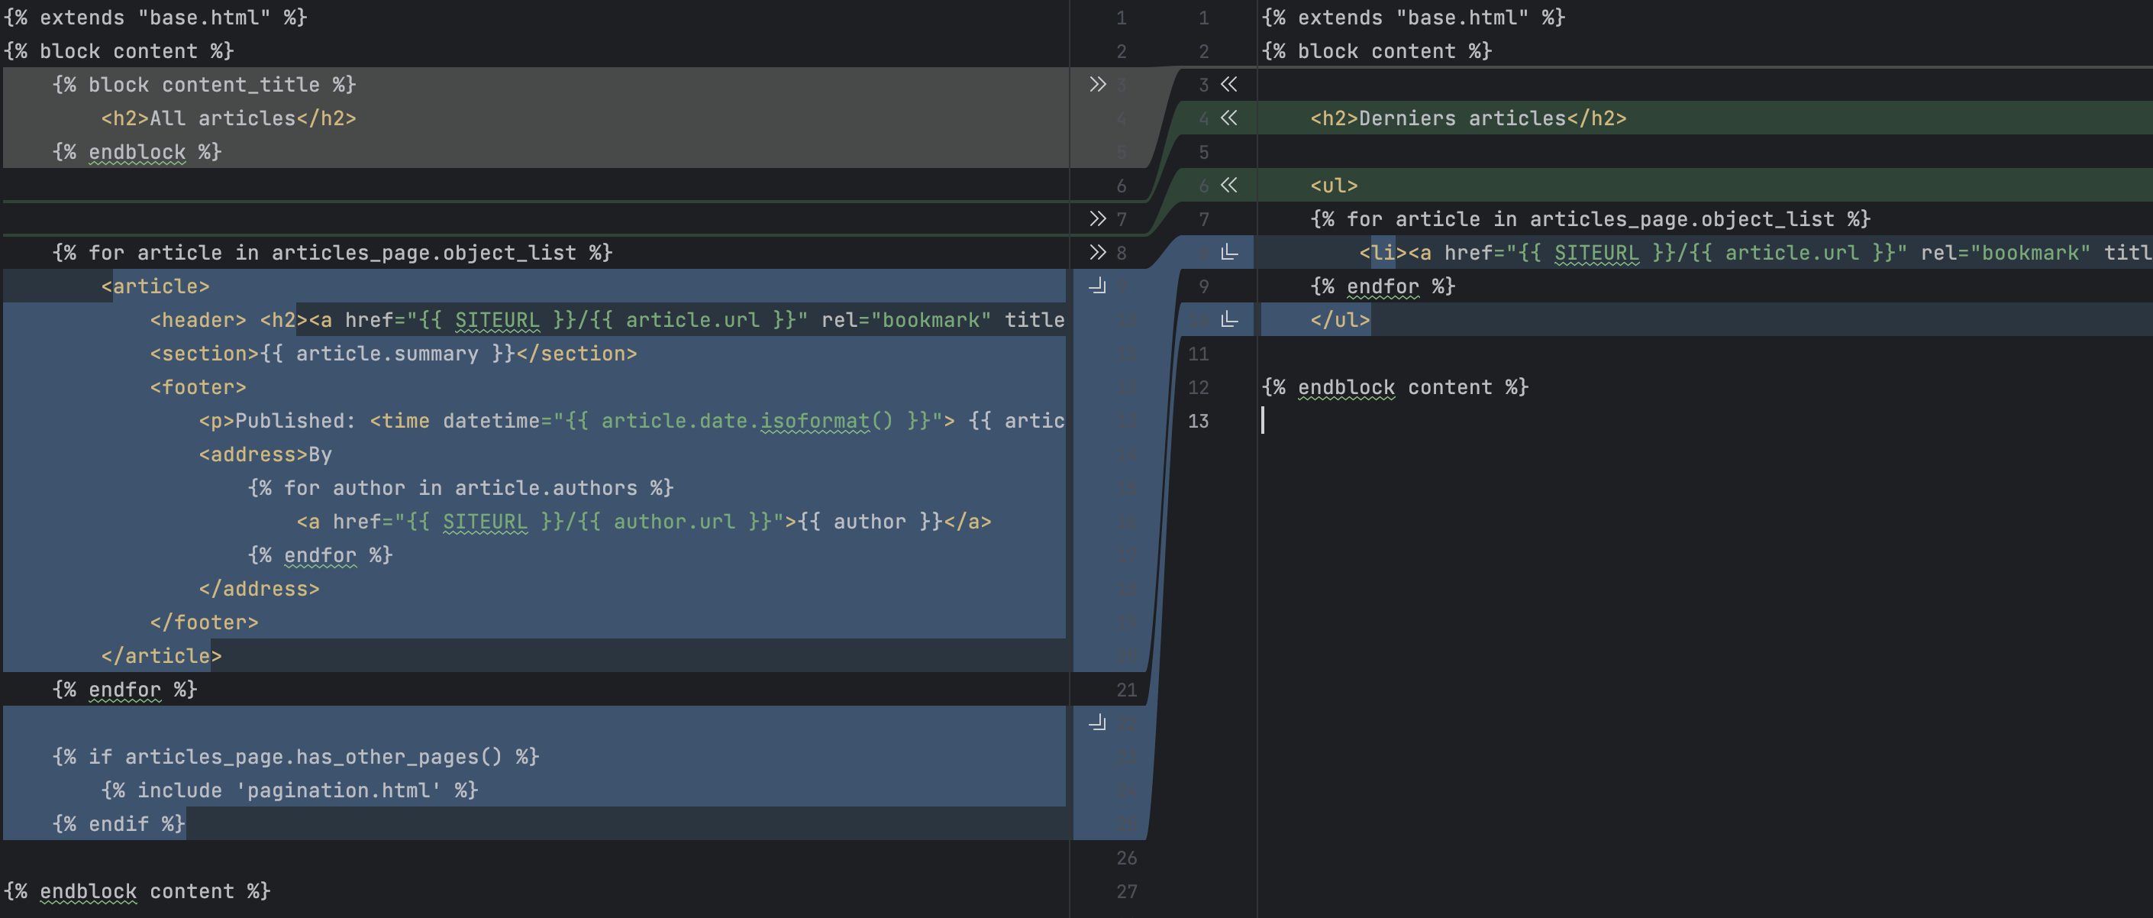Click the 'if articles_page.has_other_pages()' line

(x=296, y=757)
